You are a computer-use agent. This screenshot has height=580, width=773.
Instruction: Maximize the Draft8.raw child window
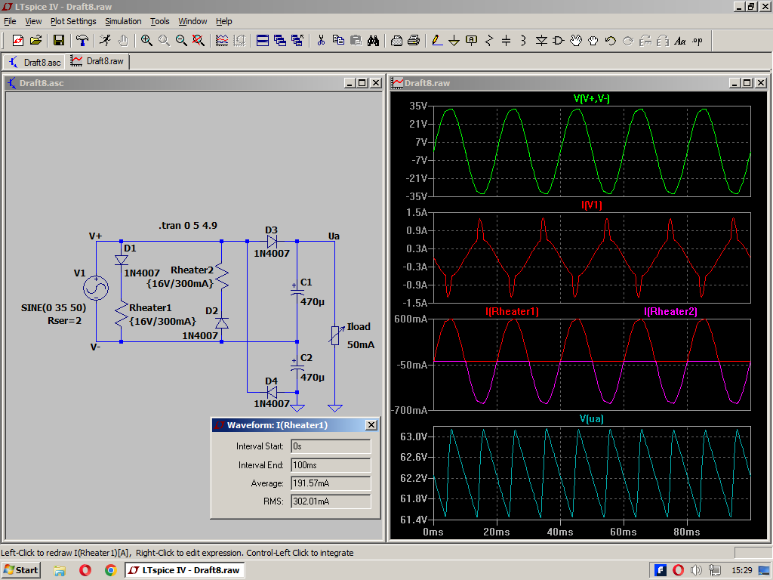coord(747,83)
